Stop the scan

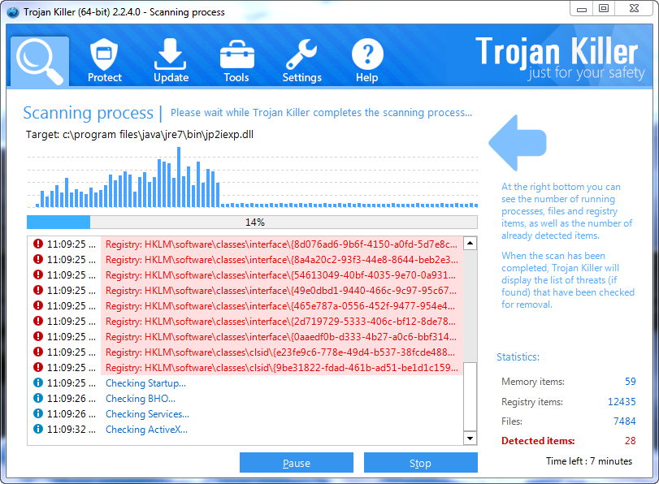tap(420, 463)
